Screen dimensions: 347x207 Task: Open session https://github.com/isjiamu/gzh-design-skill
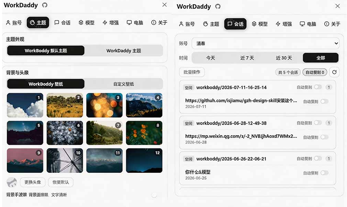[241, 101]
